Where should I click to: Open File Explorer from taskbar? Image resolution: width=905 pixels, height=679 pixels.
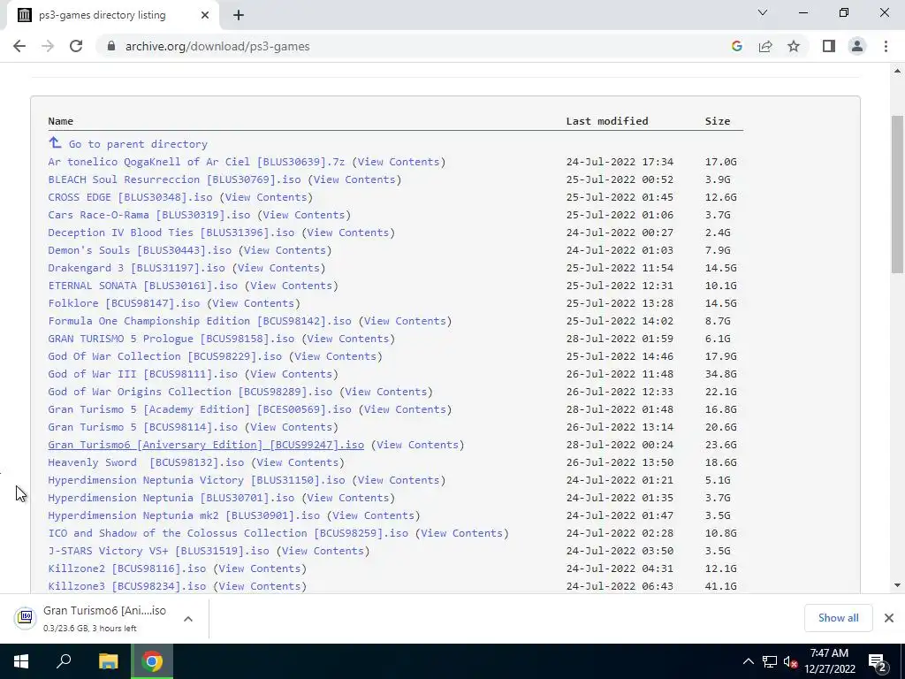(108, 661)
